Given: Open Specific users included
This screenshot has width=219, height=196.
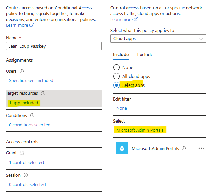Looking at the screenshot, I should pos(31,81).
